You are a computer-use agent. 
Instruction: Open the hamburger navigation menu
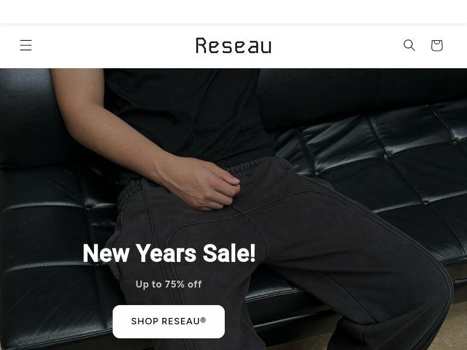point(26,45)
